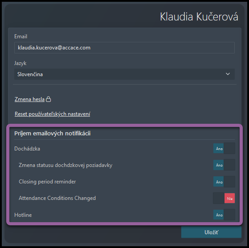Click the Email input field

(124, 48)
